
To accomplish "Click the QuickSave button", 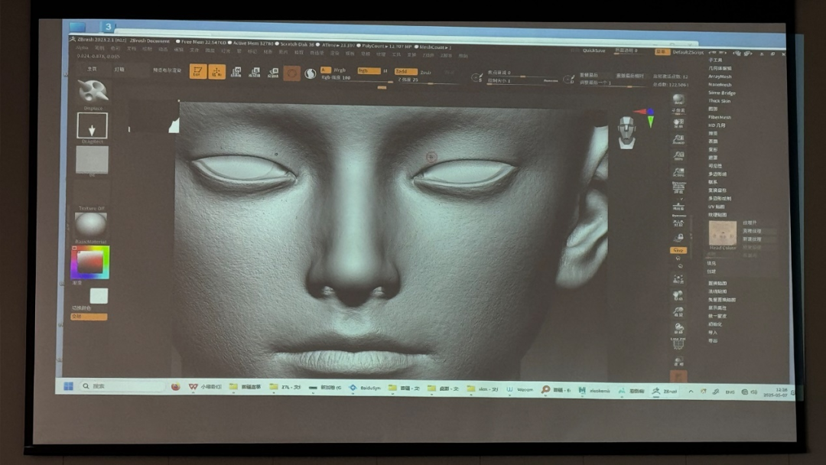I will (593, 50).
